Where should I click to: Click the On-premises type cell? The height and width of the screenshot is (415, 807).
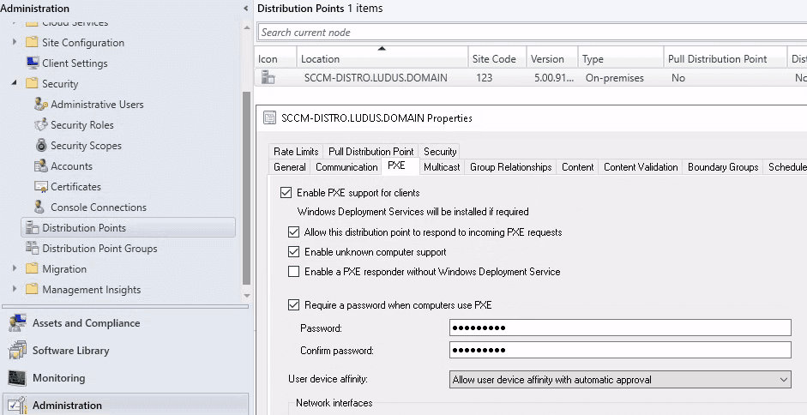tap(615, 78)
